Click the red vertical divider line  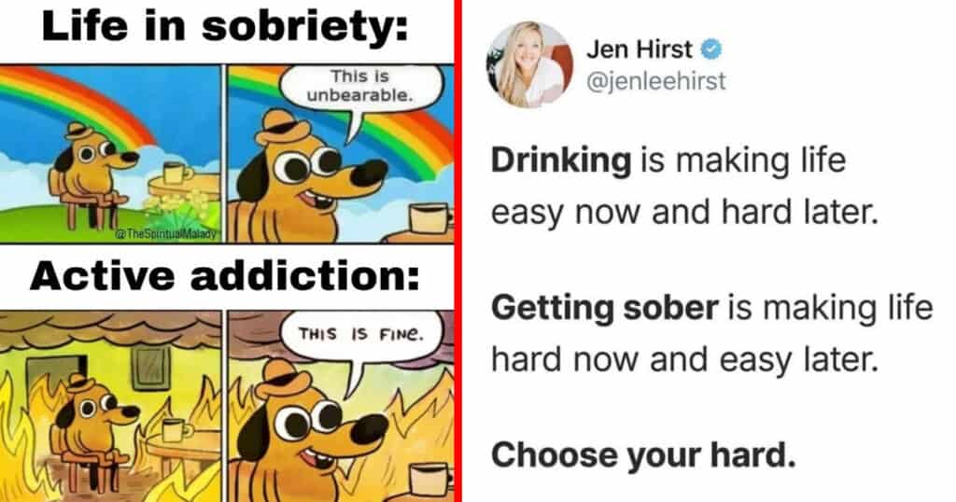(457, 251)
